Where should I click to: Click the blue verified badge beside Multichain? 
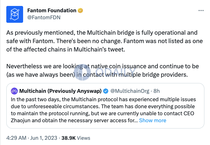point(105,91)
